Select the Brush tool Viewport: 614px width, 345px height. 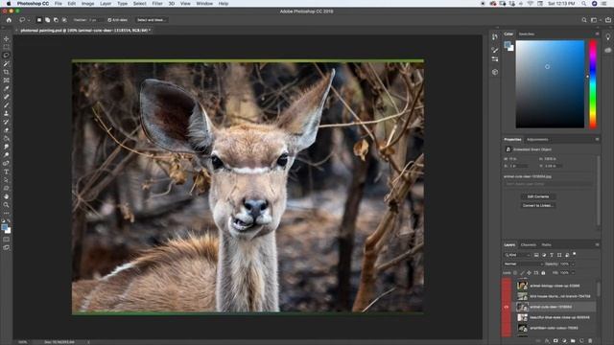pos(7,105)
